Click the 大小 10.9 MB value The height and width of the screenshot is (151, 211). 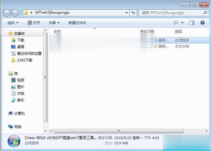(x=121, y=143)
